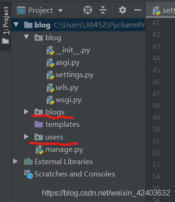This screenshot has height=202, width=175.
Task: Select the inner blog package folder
Action: 78,38
